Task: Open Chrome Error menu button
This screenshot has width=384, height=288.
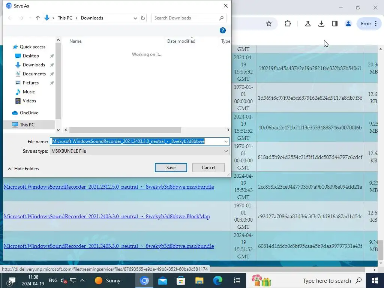Action: (x=369, y=24)
